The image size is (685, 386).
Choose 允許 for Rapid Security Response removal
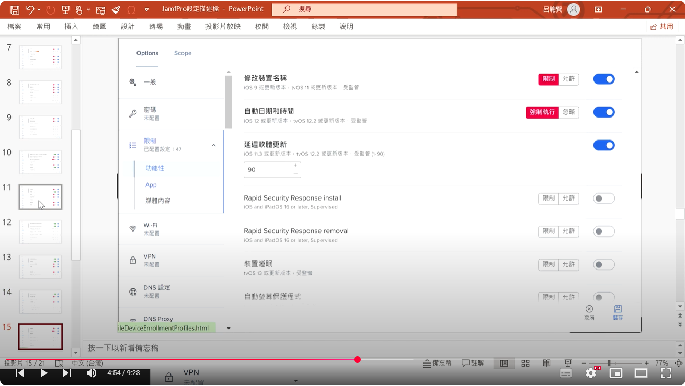[x=569, y=231]
